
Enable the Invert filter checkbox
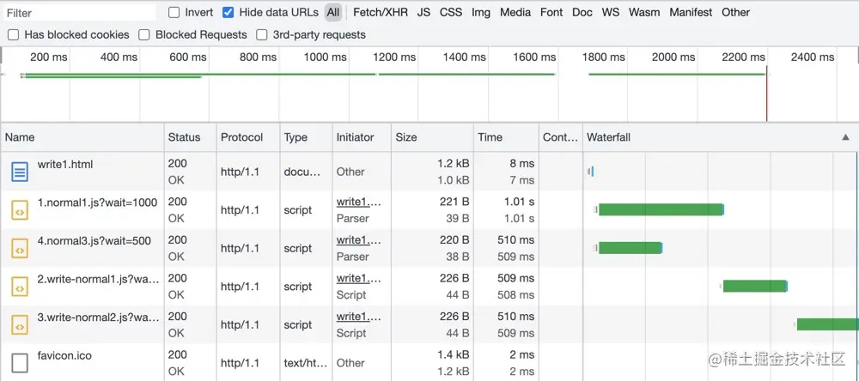(174, 13)
